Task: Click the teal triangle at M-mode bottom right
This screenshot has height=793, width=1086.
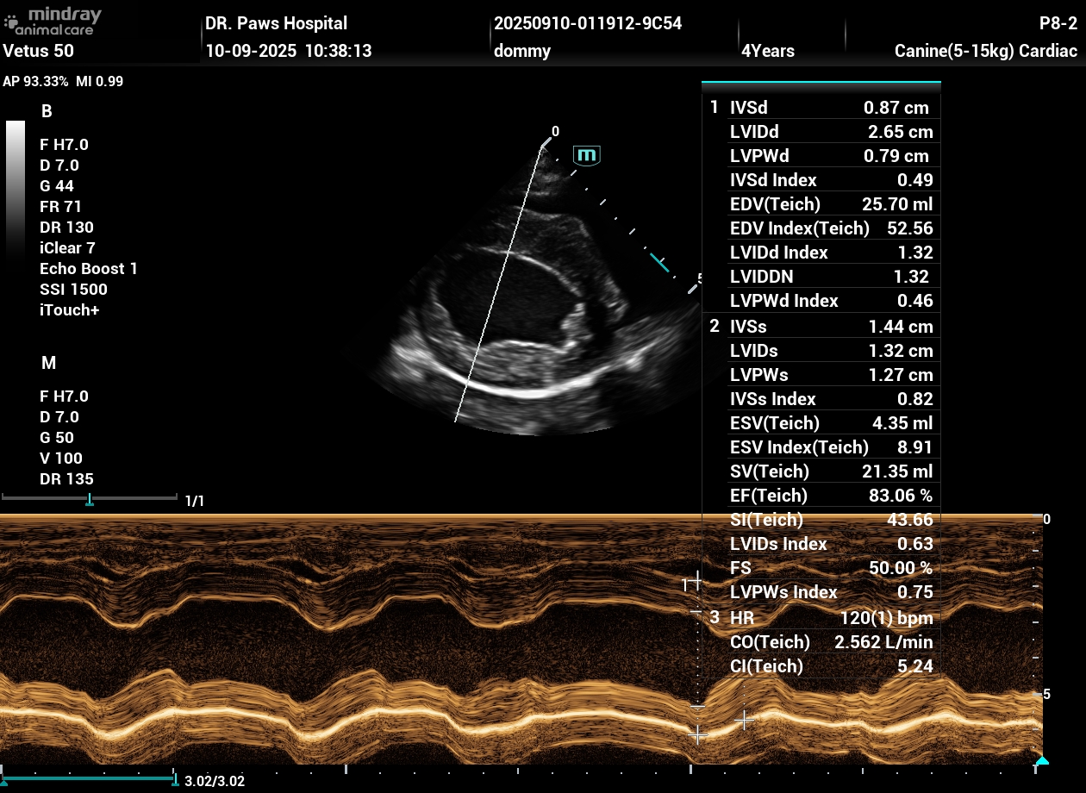Action: (x=1042, y=760)
